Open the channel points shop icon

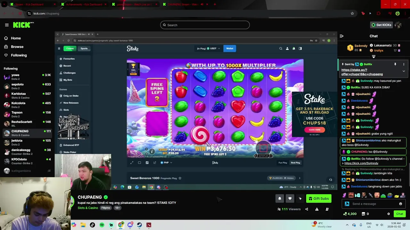(363, 214)
